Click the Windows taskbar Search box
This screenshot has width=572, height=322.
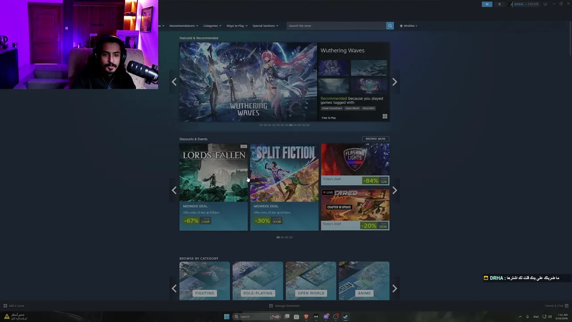(257, 317)
